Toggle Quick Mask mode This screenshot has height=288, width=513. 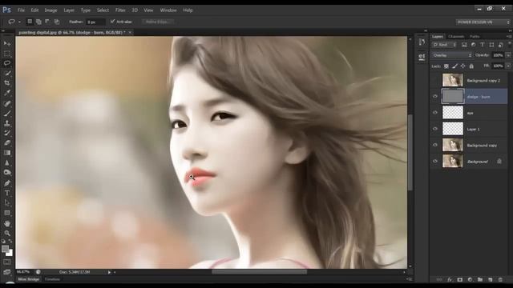pyautogui.click(x=7, y=262)
